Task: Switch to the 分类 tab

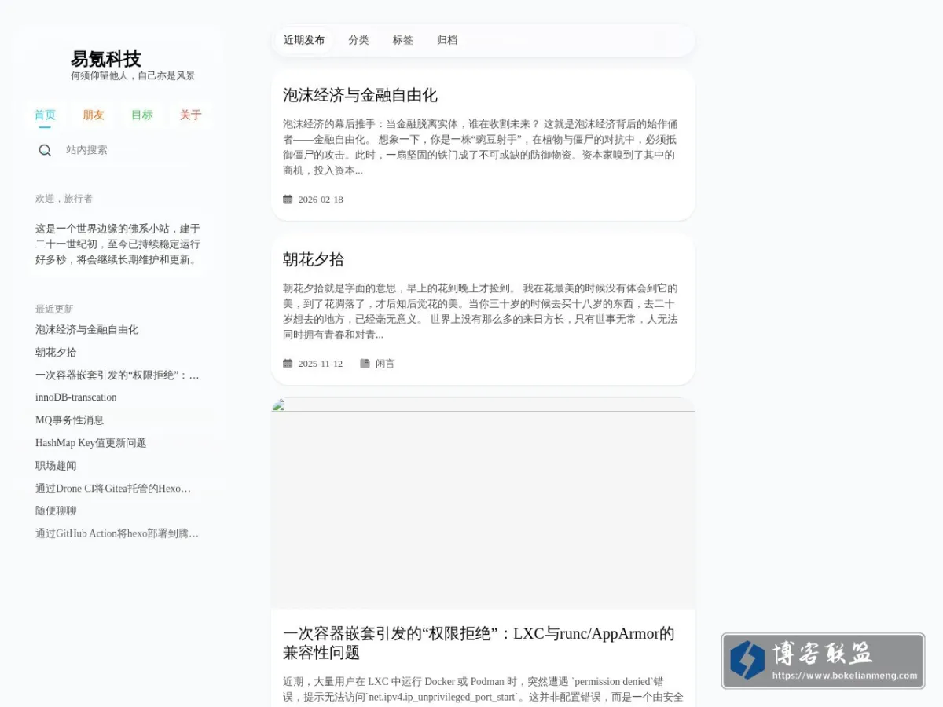Action: [358, 40]
